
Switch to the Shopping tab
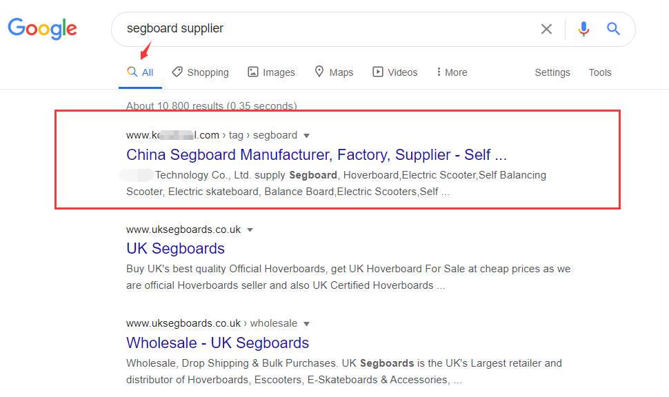[x=208, y=72]
